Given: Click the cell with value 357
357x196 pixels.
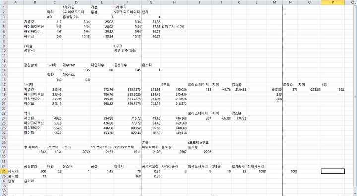Looking at the screenshot, I should click(200, 118).
